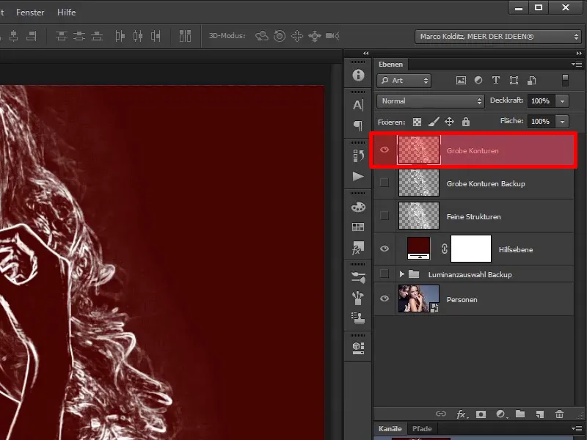Open the workspace dropdown Marco Kolditz
This screenshot has width=587, height=440.
497,36
